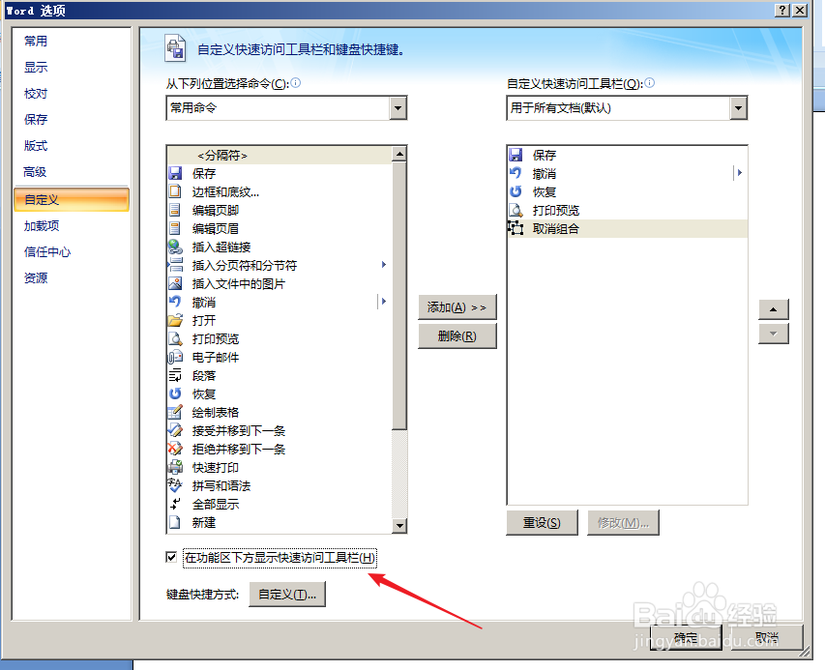Confirm with the 确定 button
The width and height of the screenshot is (825, 670).
[686, 637]
